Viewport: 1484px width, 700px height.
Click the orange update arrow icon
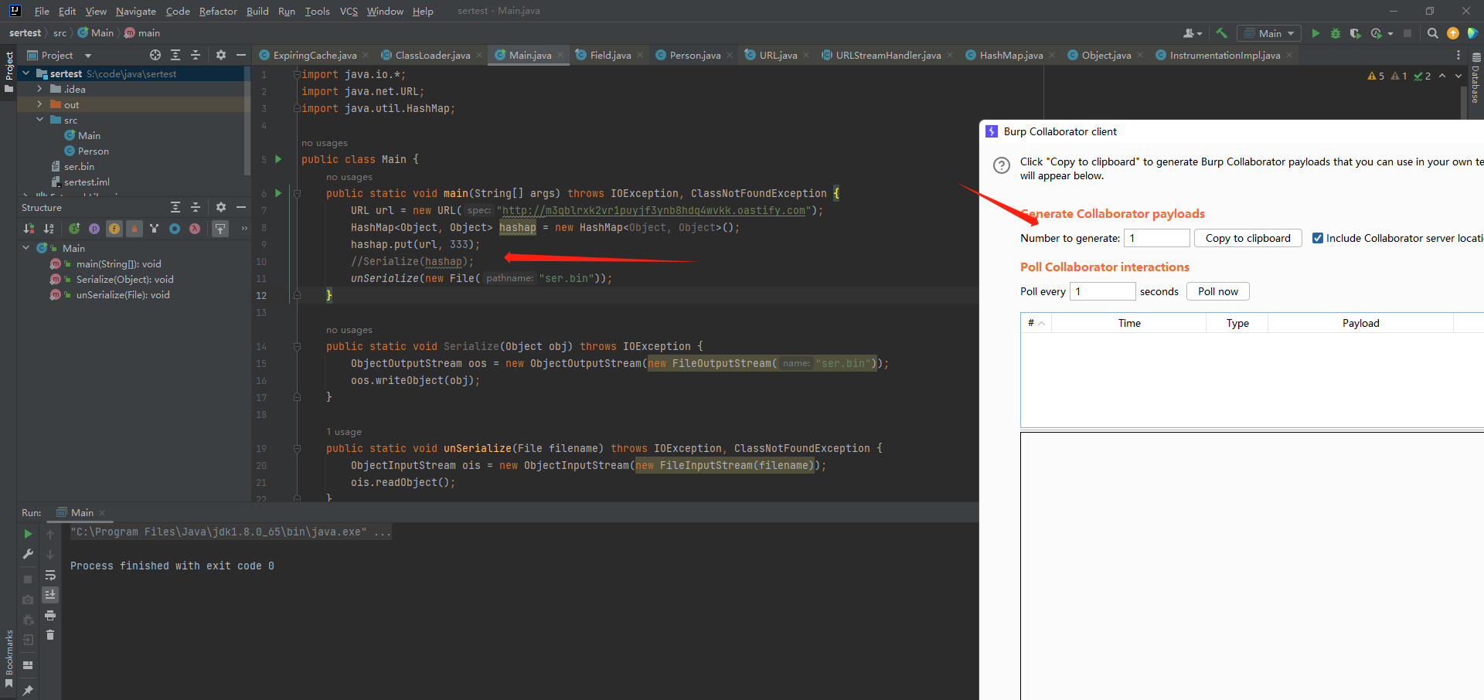tap(1452, 33)
